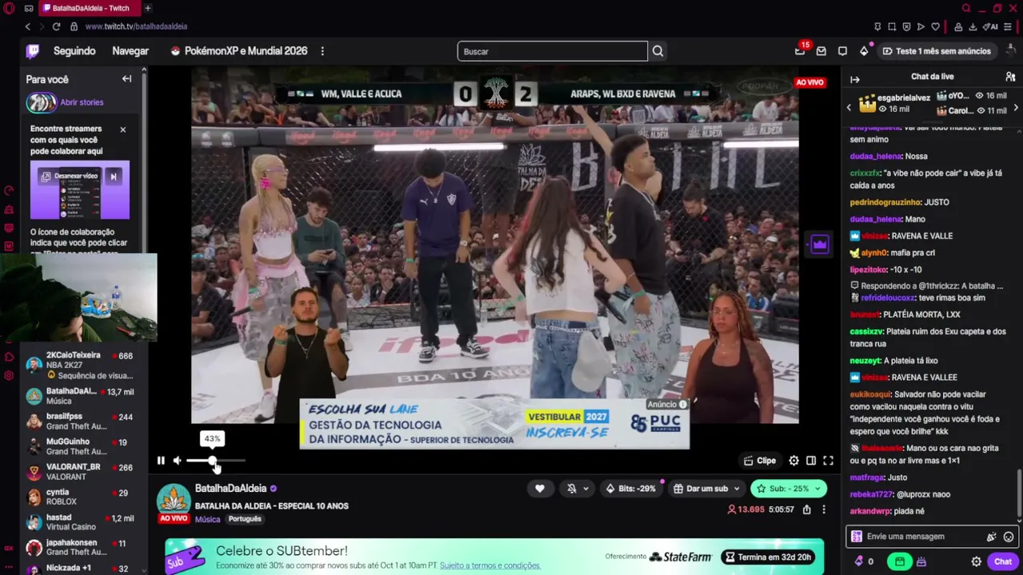The image size is (1023, 575).
Task: Open the player settings gear
Action: (794, 461)
